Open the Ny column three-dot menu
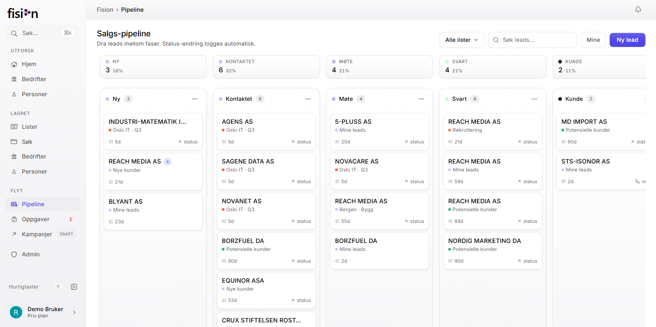The height and width of the screenshot is (327, 656). [x=195, y=99]
